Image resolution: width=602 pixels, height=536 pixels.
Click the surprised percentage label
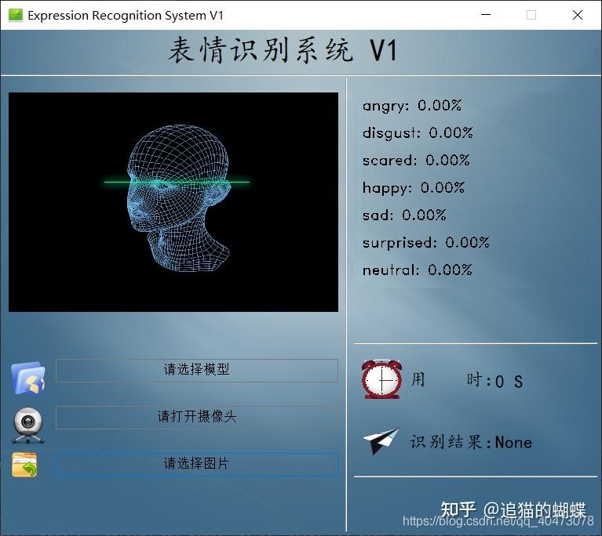[x=425, y=243]
